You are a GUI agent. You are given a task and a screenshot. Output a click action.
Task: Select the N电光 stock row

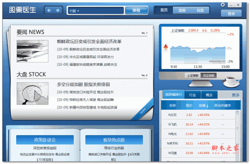pos(199,134)
